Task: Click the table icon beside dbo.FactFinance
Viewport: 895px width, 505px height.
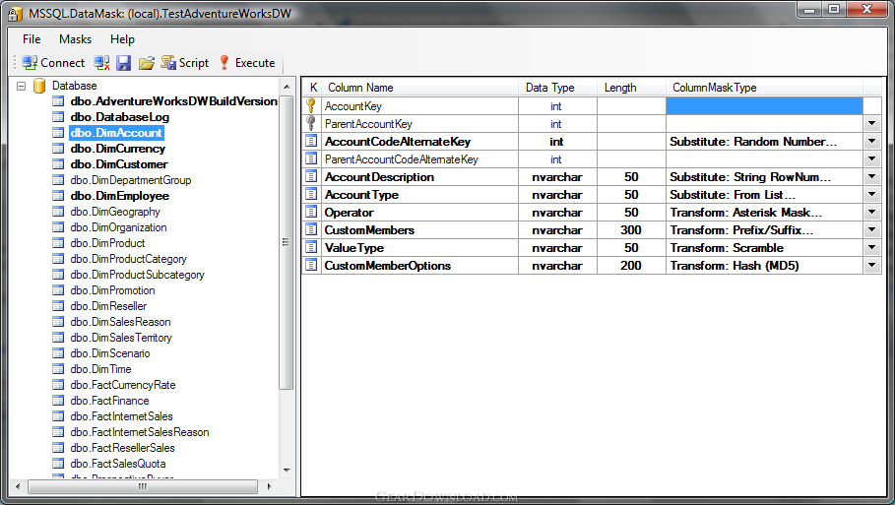Action: [58, 401]
